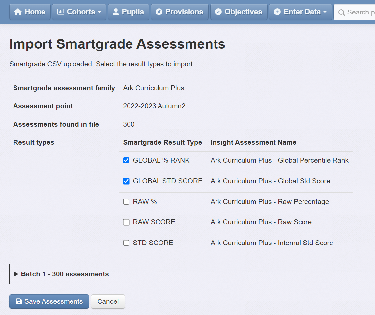Open the Cohorts dropdown caret
Screen dimensions: 375x315
(x=99, y=12)
